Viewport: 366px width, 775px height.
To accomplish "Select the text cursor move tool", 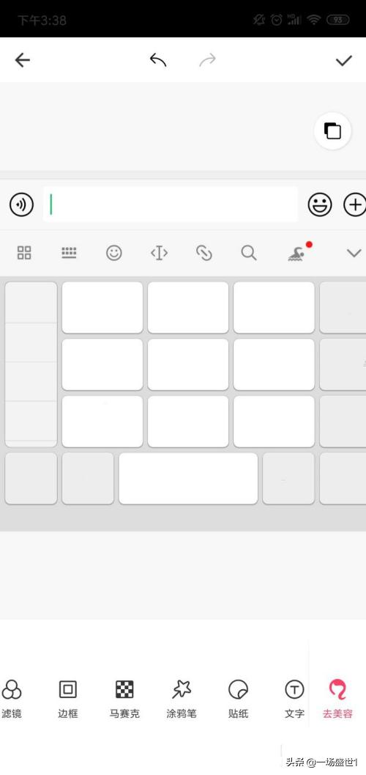I will pyautogui.click(x=159, y=253).
